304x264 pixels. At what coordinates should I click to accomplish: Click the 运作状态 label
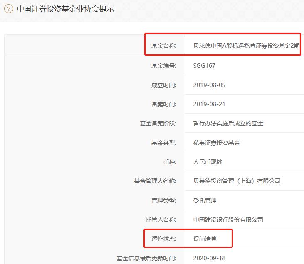tap(164, 239)
